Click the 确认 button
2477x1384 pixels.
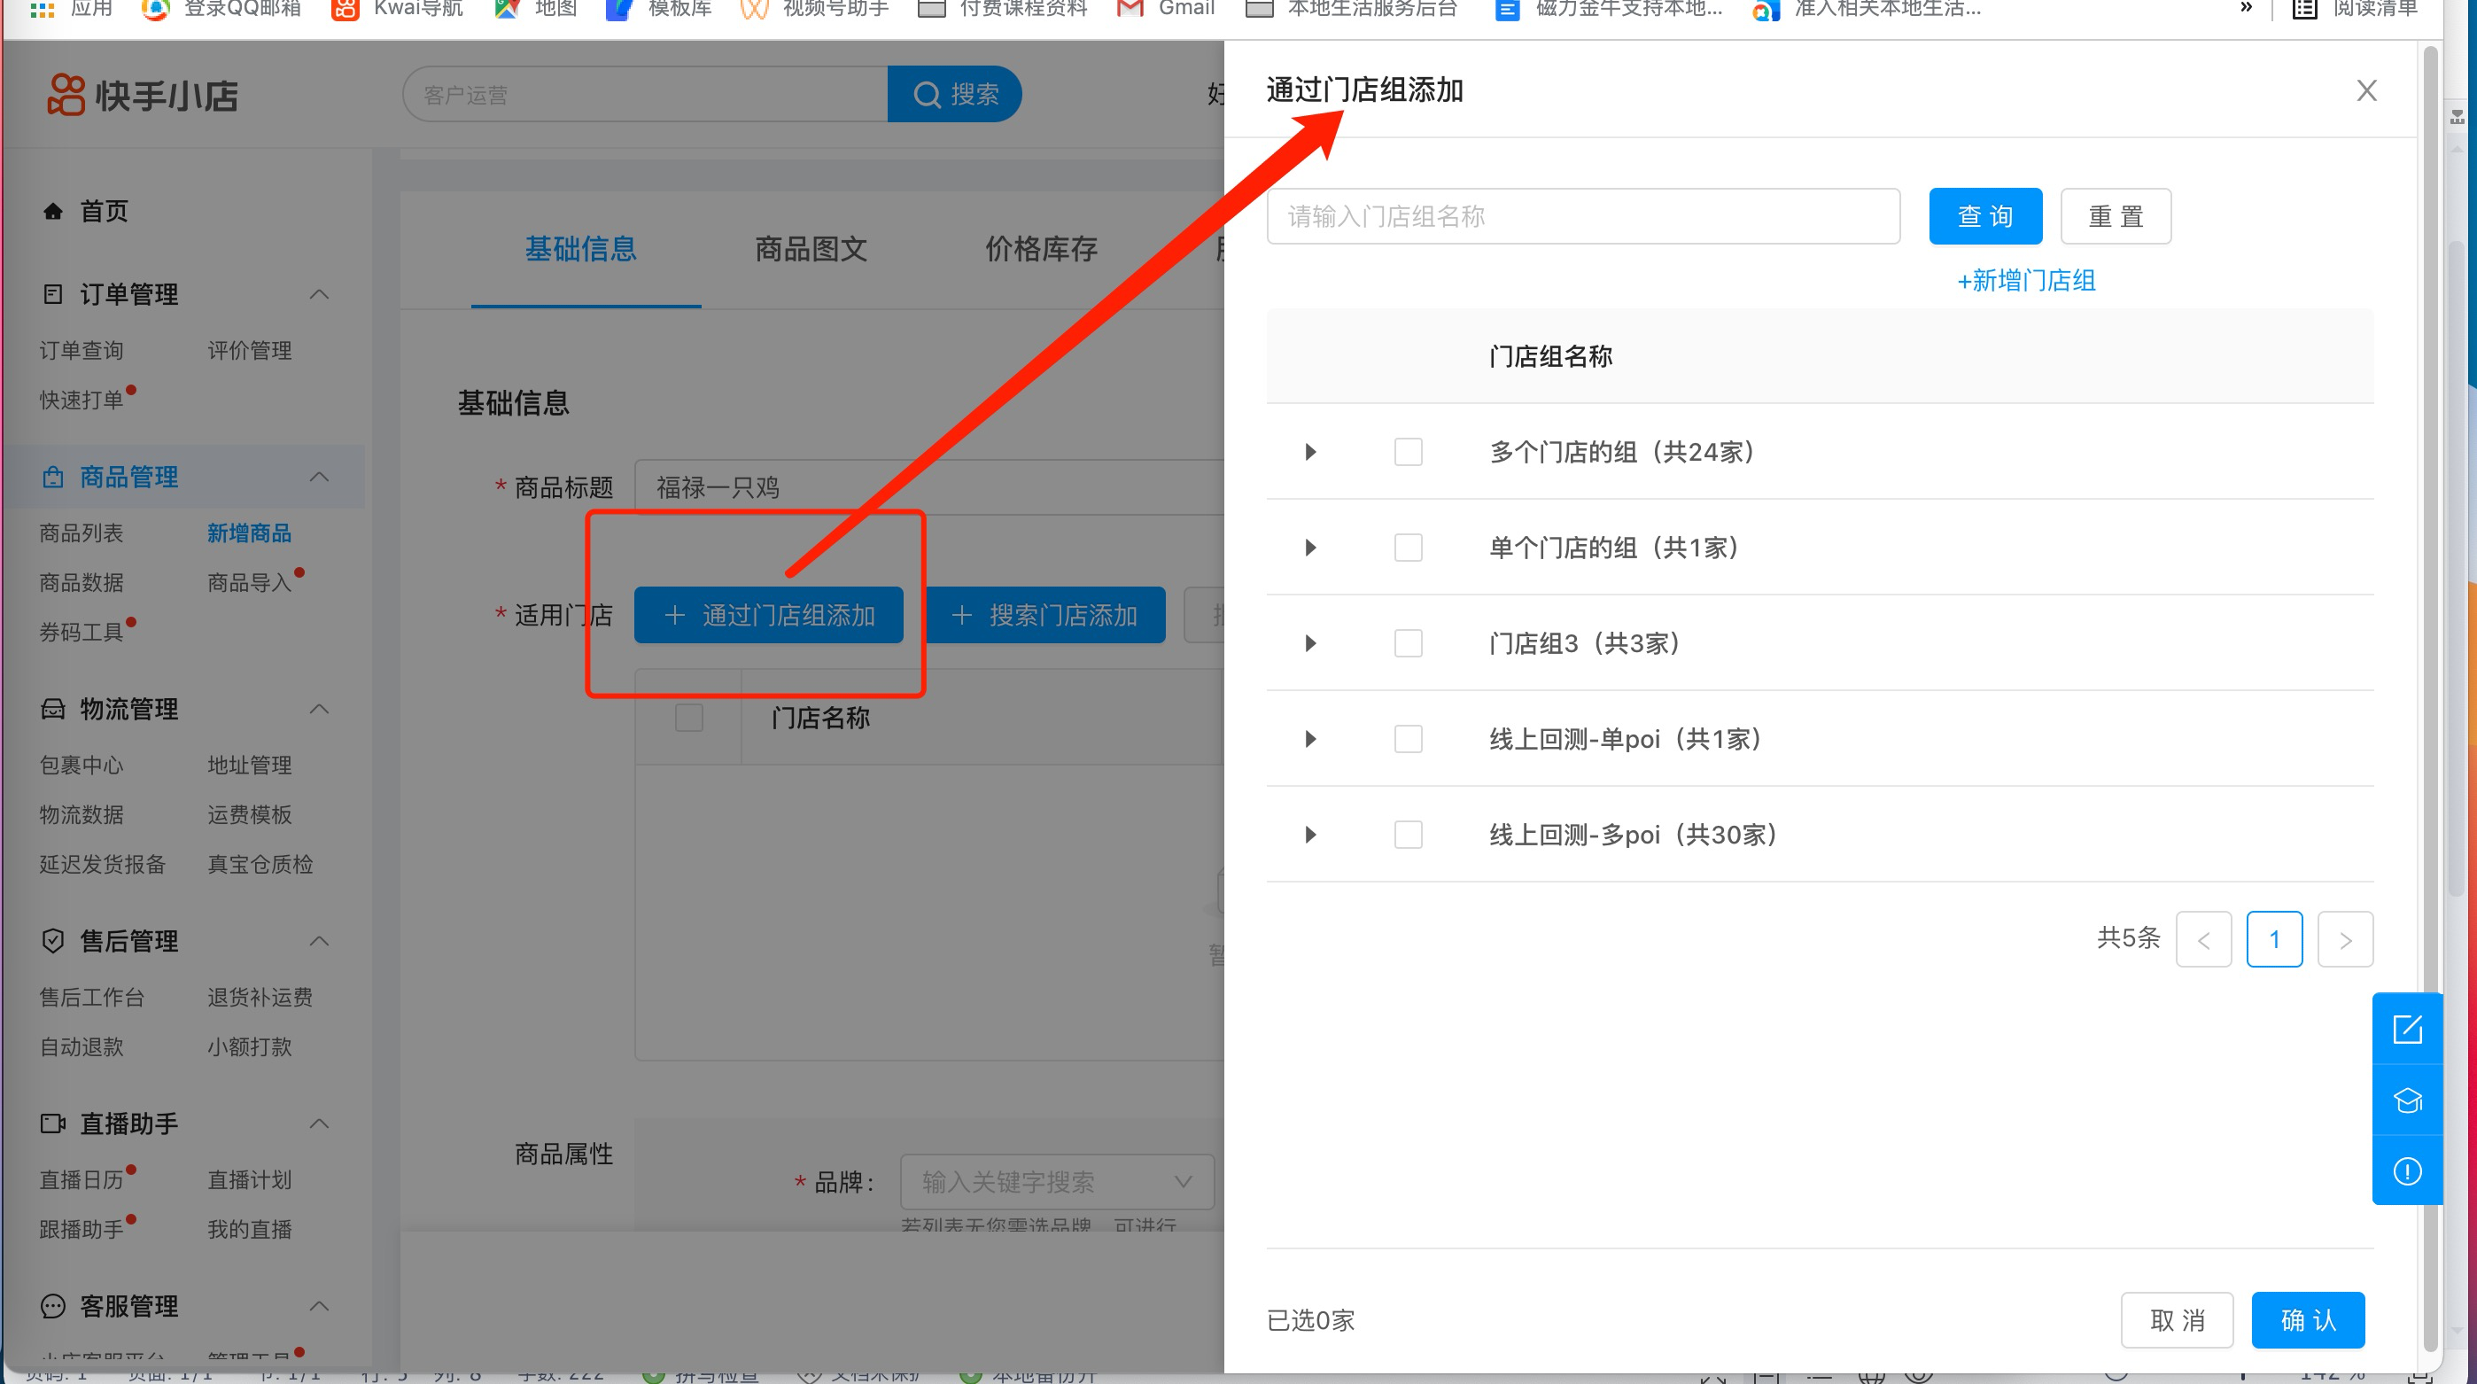2308,1320
